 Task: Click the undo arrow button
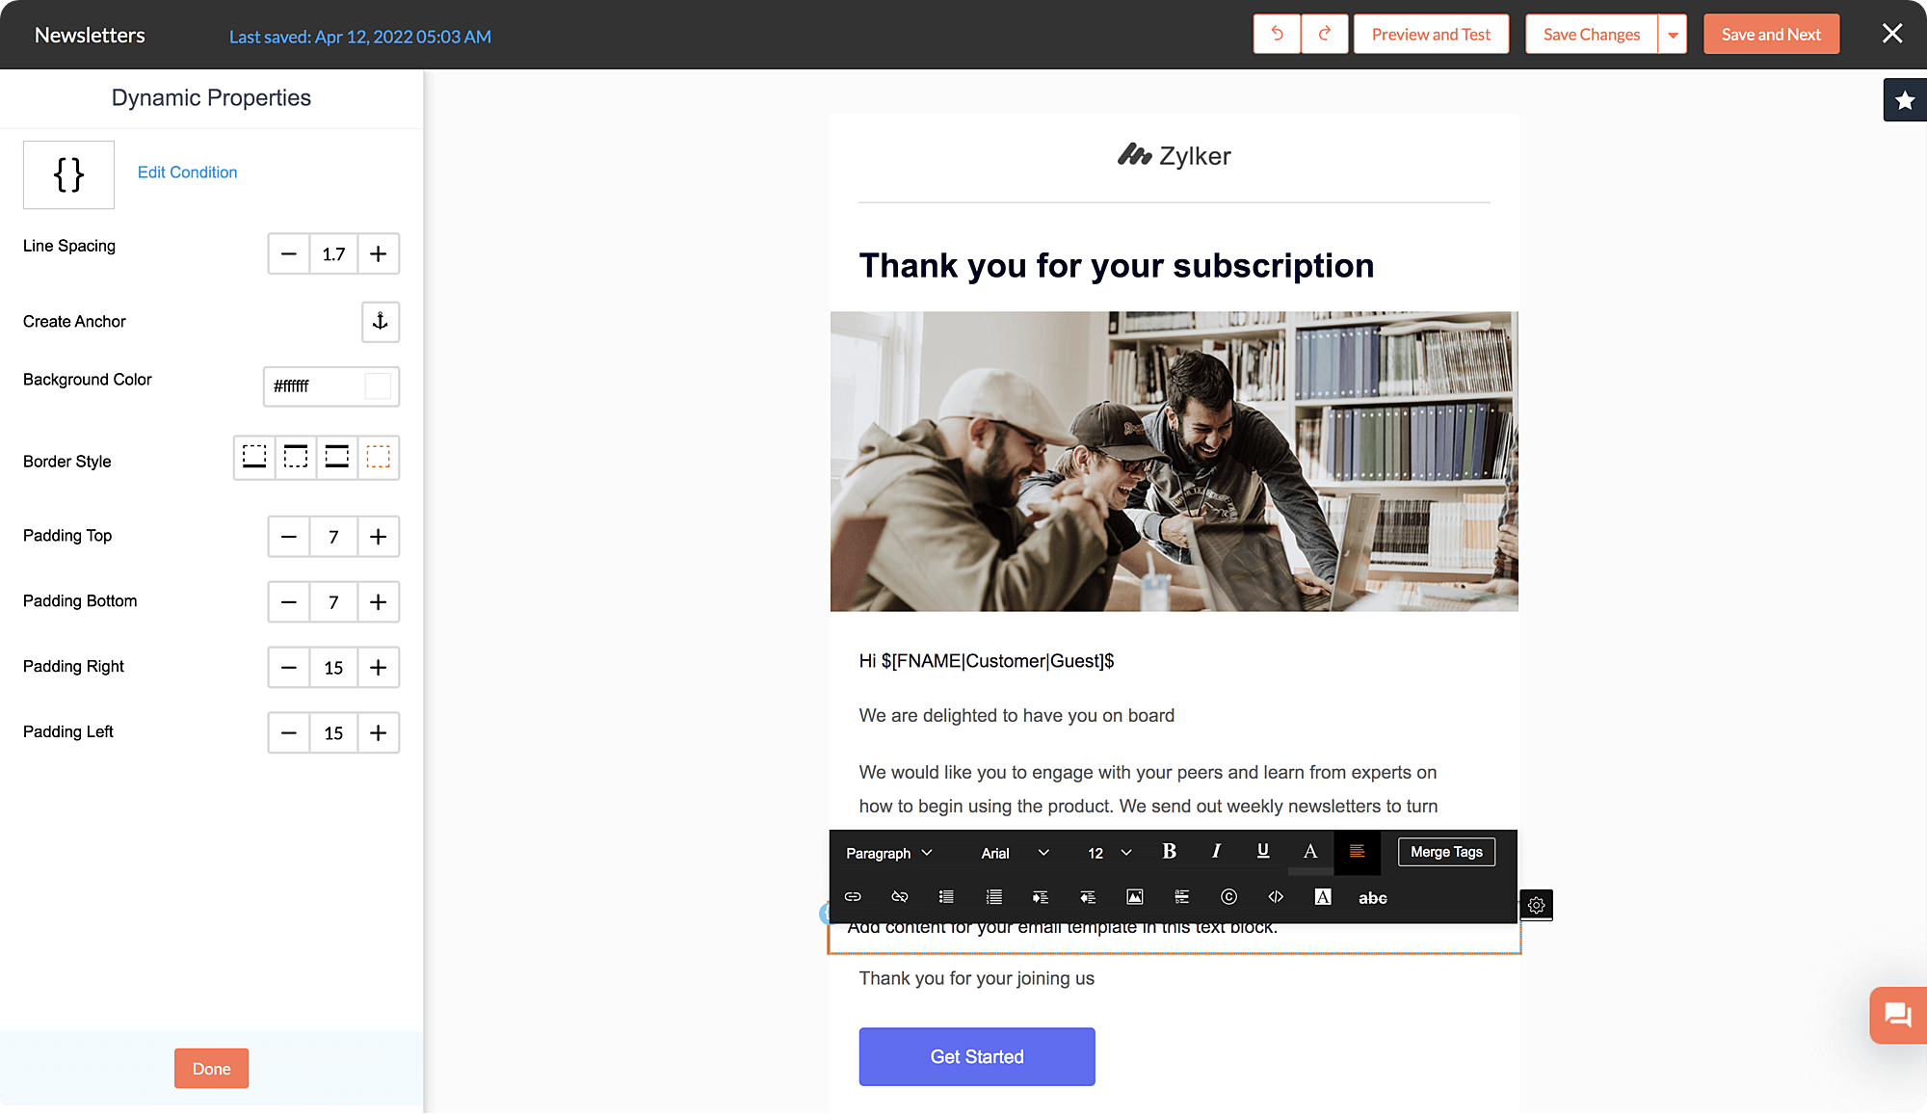pos(1277,35)
